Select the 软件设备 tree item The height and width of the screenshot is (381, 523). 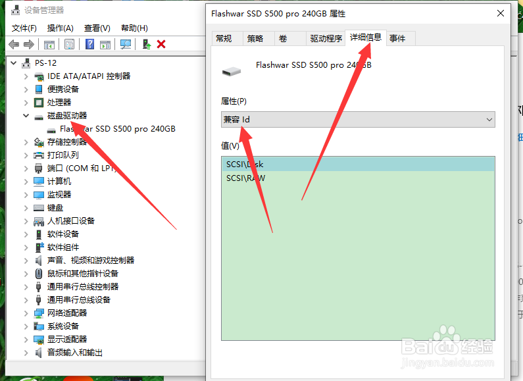point(63,234)
